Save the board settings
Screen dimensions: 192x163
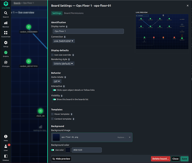click(185, 159)
